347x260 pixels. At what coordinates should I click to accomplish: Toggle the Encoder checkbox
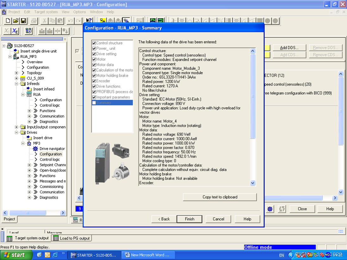[94, 81]
